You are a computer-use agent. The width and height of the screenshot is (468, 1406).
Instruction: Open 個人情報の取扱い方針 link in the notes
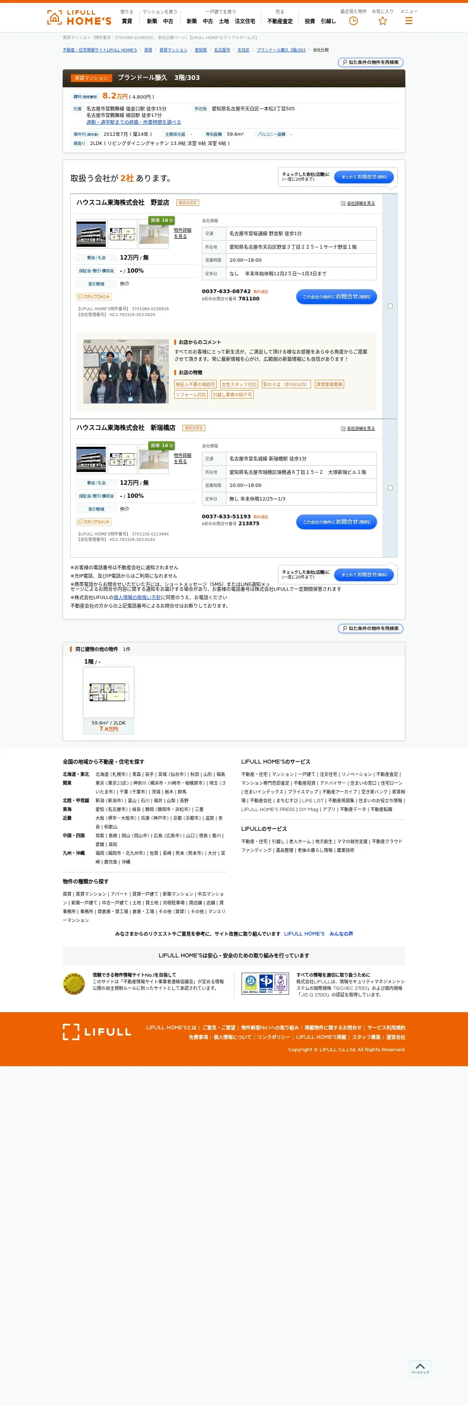pos(137,598)
